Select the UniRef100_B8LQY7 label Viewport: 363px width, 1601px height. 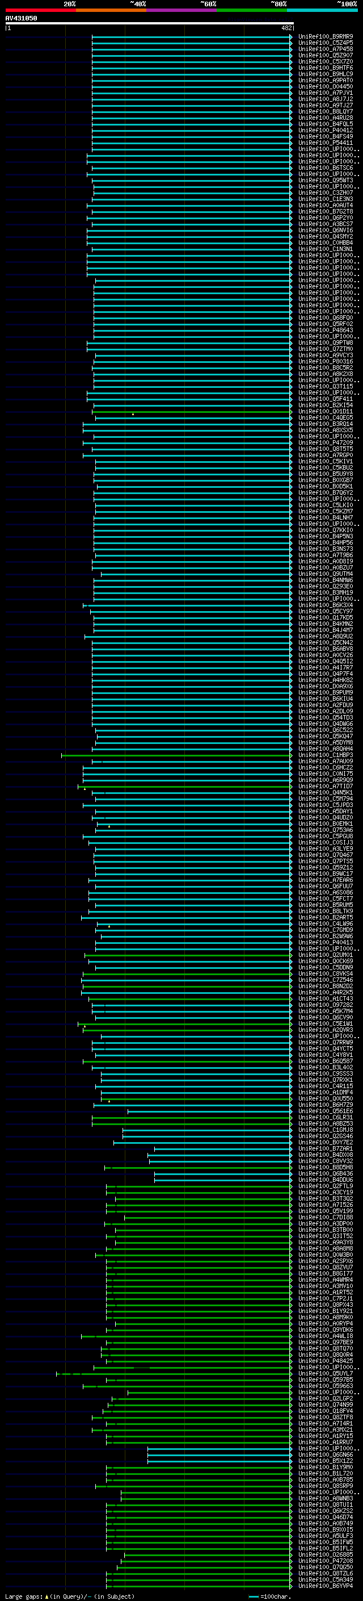point(326,111)
